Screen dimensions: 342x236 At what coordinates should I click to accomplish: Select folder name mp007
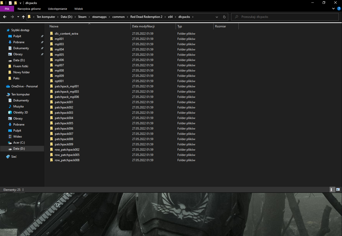click(59, 65)
